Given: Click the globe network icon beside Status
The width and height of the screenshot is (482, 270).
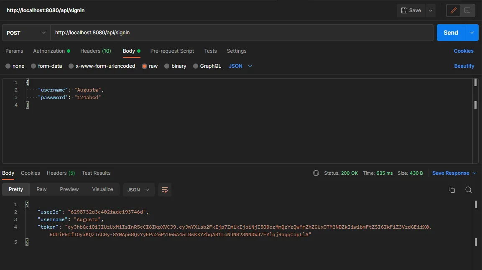Looking at the screenshot, I should 316,173.
